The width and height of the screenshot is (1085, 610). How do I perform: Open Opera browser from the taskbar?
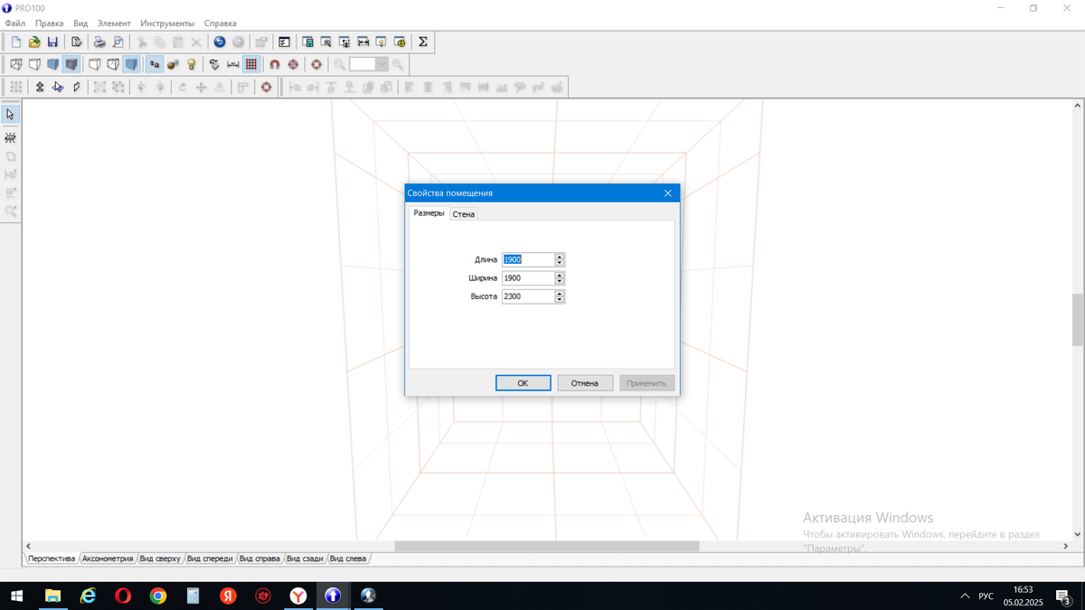coord(123,596)
